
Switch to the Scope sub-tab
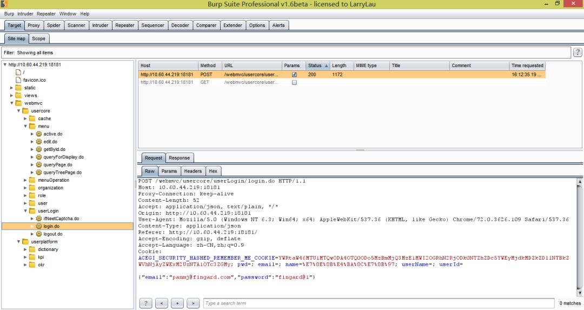(x=38, y=38)
